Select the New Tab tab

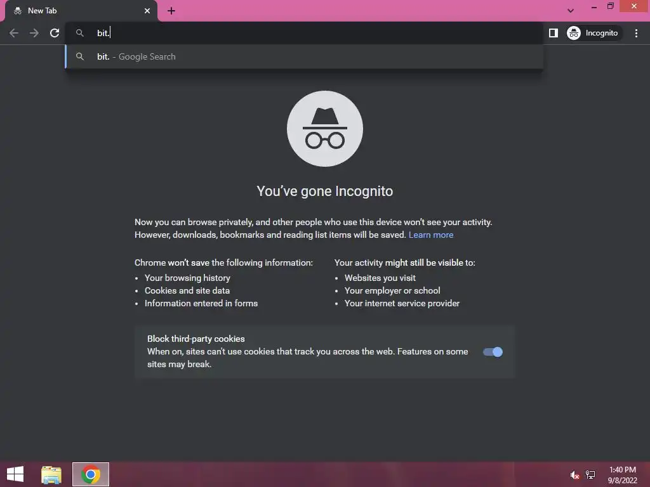point(82,11)
